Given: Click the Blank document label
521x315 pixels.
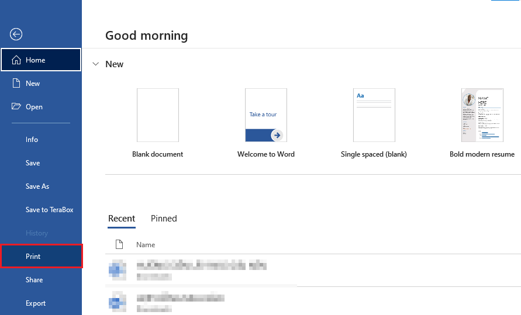Looking at the screenshot, I should pos(157,154).
